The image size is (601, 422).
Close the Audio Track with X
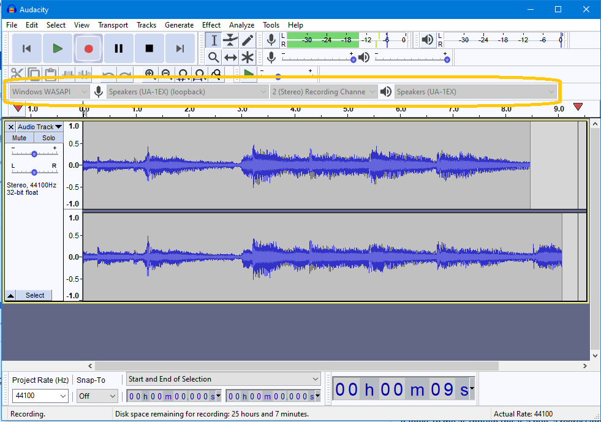coord(11,127)
